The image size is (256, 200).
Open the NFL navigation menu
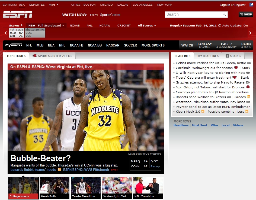point(29,45)
